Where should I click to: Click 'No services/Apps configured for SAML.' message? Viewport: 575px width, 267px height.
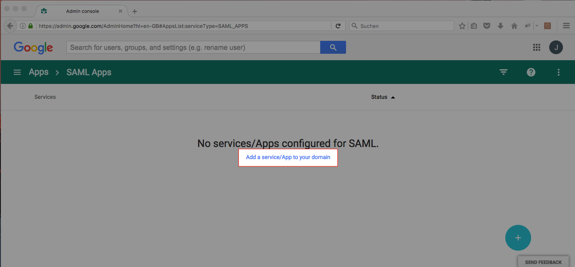[288, 144]
